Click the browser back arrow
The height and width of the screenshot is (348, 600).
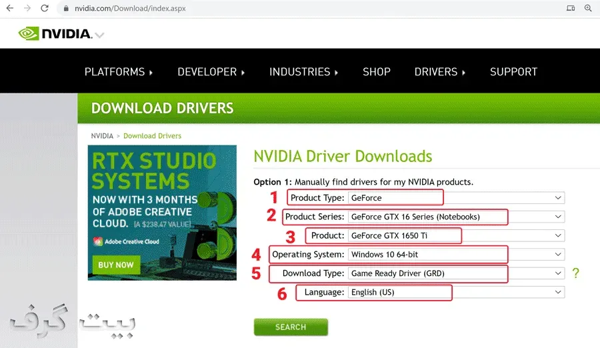(10, 8)
